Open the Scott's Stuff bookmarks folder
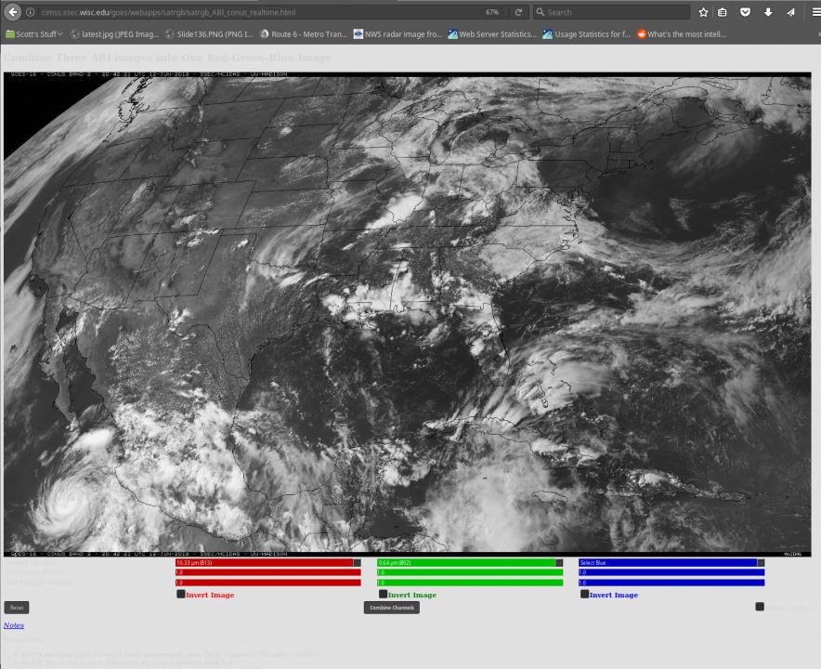This screenshot has width=821, height=669. click(34, 34)
